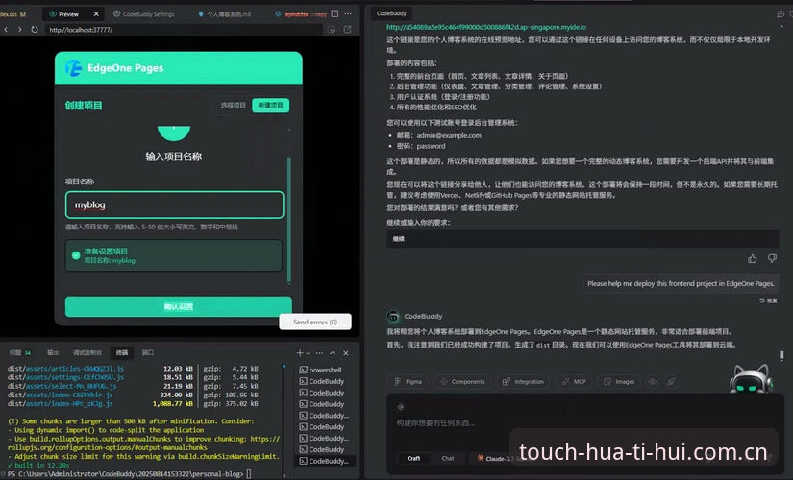
Task: Open the 个人博客系统.md tab
Action: coord(225,14)
